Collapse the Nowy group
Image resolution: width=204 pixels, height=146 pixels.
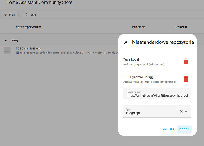6,40
